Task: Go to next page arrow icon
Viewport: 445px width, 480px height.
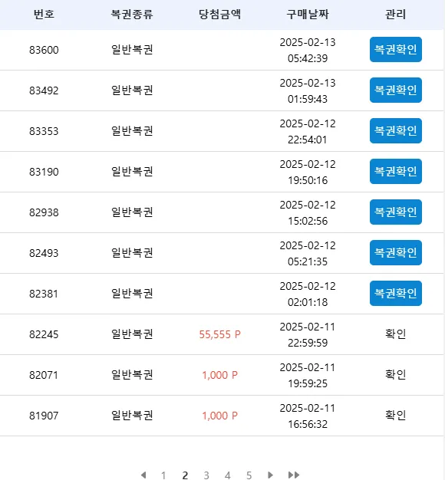Action: 270,475
